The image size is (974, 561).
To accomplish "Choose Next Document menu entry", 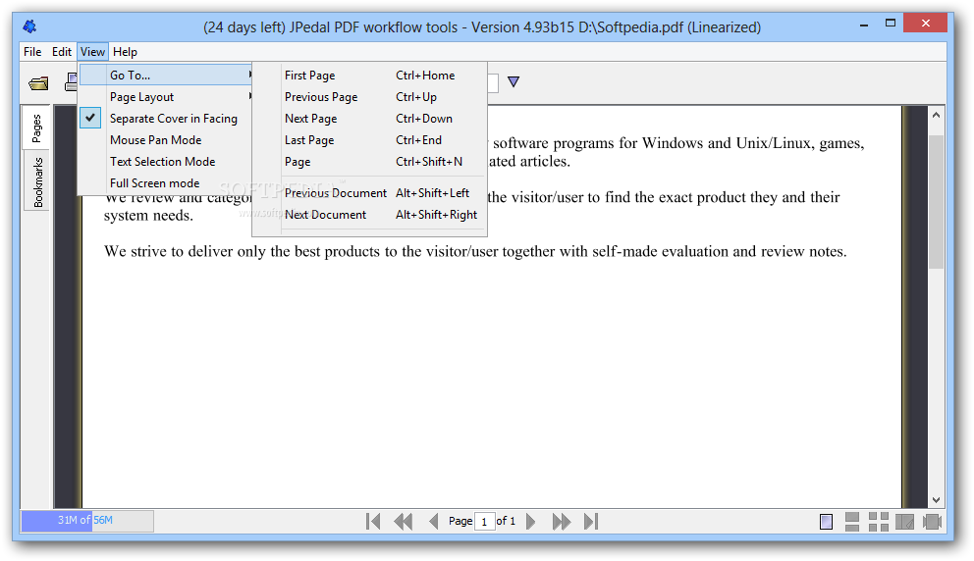I will [x=370, y=215].
